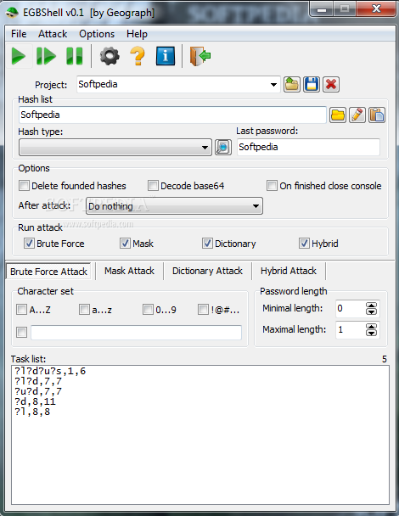
Task: Click the custom character set text field
Action: tap(136, 333)
